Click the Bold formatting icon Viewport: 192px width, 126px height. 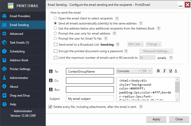coord(158,71)
